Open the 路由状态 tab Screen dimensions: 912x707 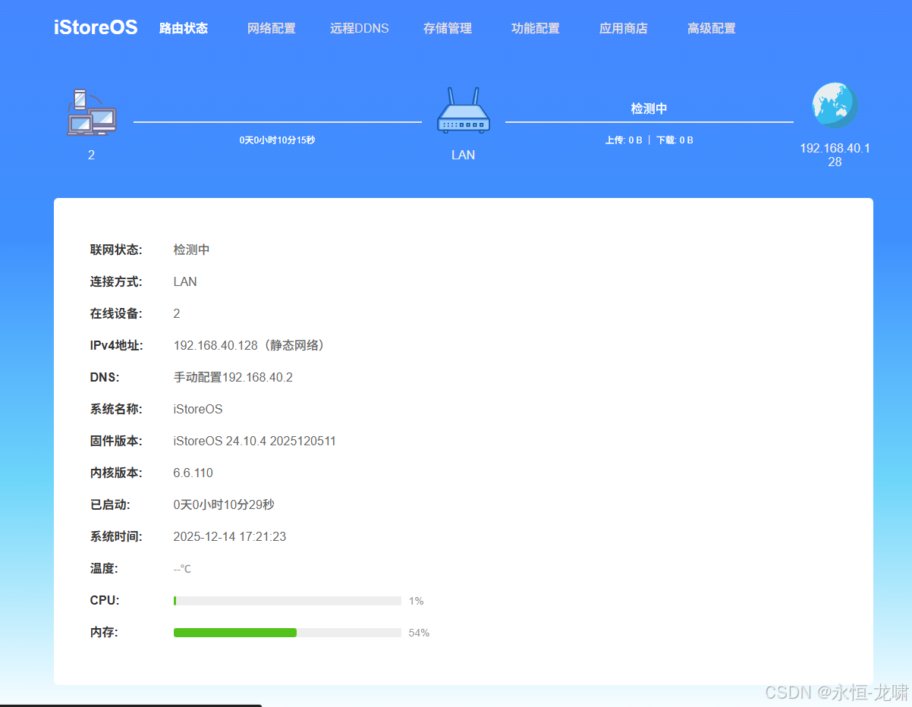pyautogui.click(x=184, y=28)
